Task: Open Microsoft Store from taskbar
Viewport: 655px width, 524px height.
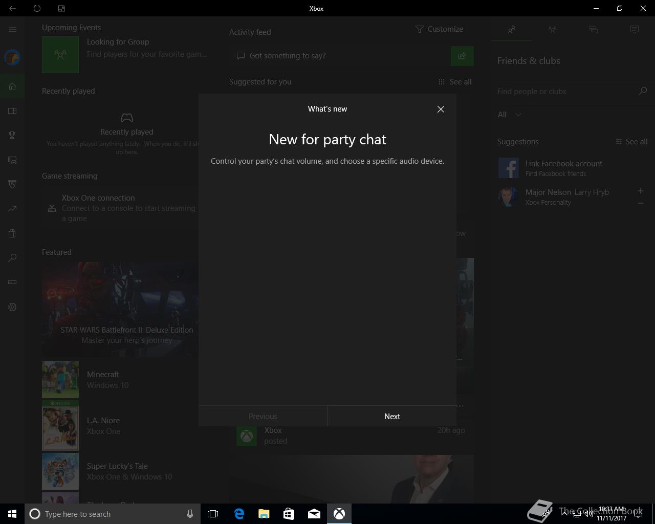Action: (289, 514)
